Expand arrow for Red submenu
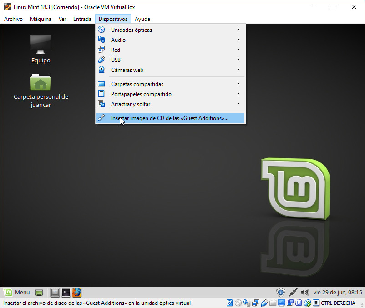 click(238, 49)
